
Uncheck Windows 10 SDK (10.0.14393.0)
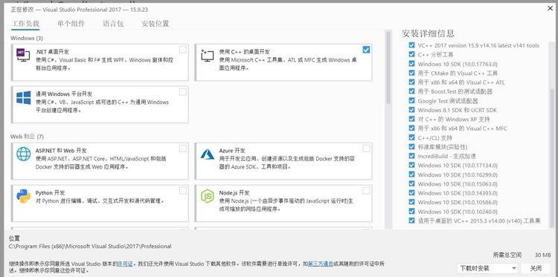[x=411, y=193]
